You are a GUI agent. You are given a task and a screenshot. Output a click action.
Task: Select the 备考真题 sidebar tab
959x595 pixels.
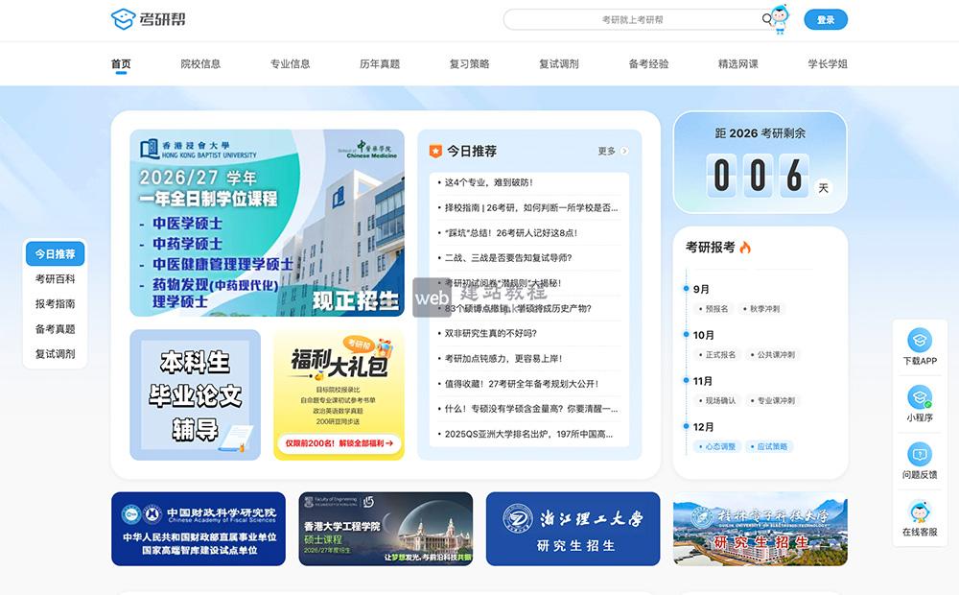54,327
